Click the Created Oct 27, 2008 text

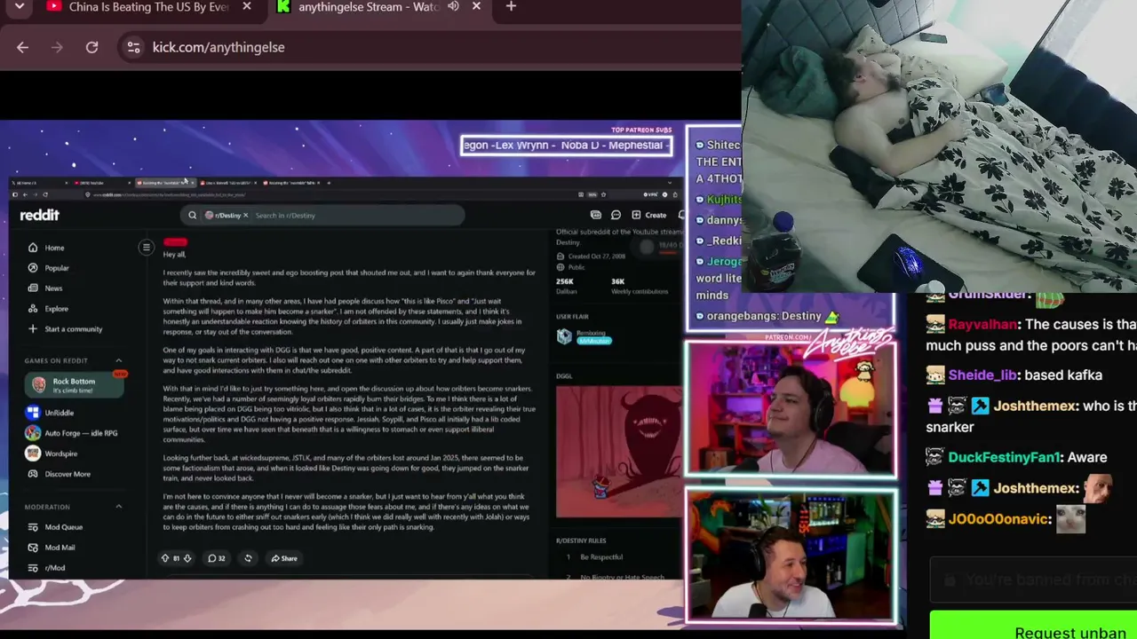pyautogui.click(x=596, y=256)
